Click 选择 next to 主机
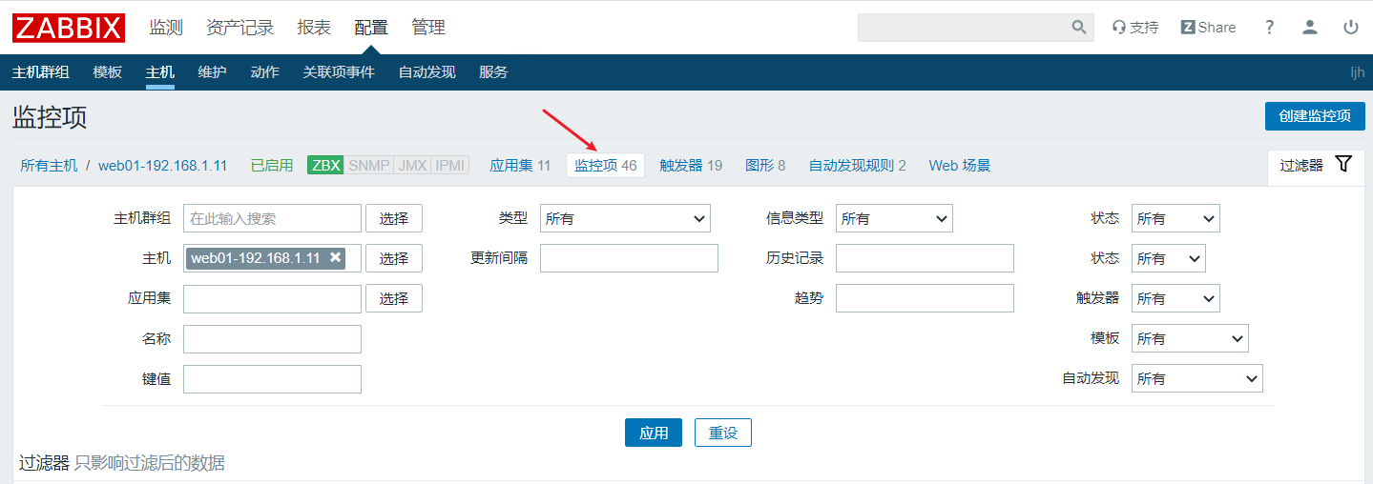The height and width of the screenshot is (484, 1373). click(x=394, y=258)
